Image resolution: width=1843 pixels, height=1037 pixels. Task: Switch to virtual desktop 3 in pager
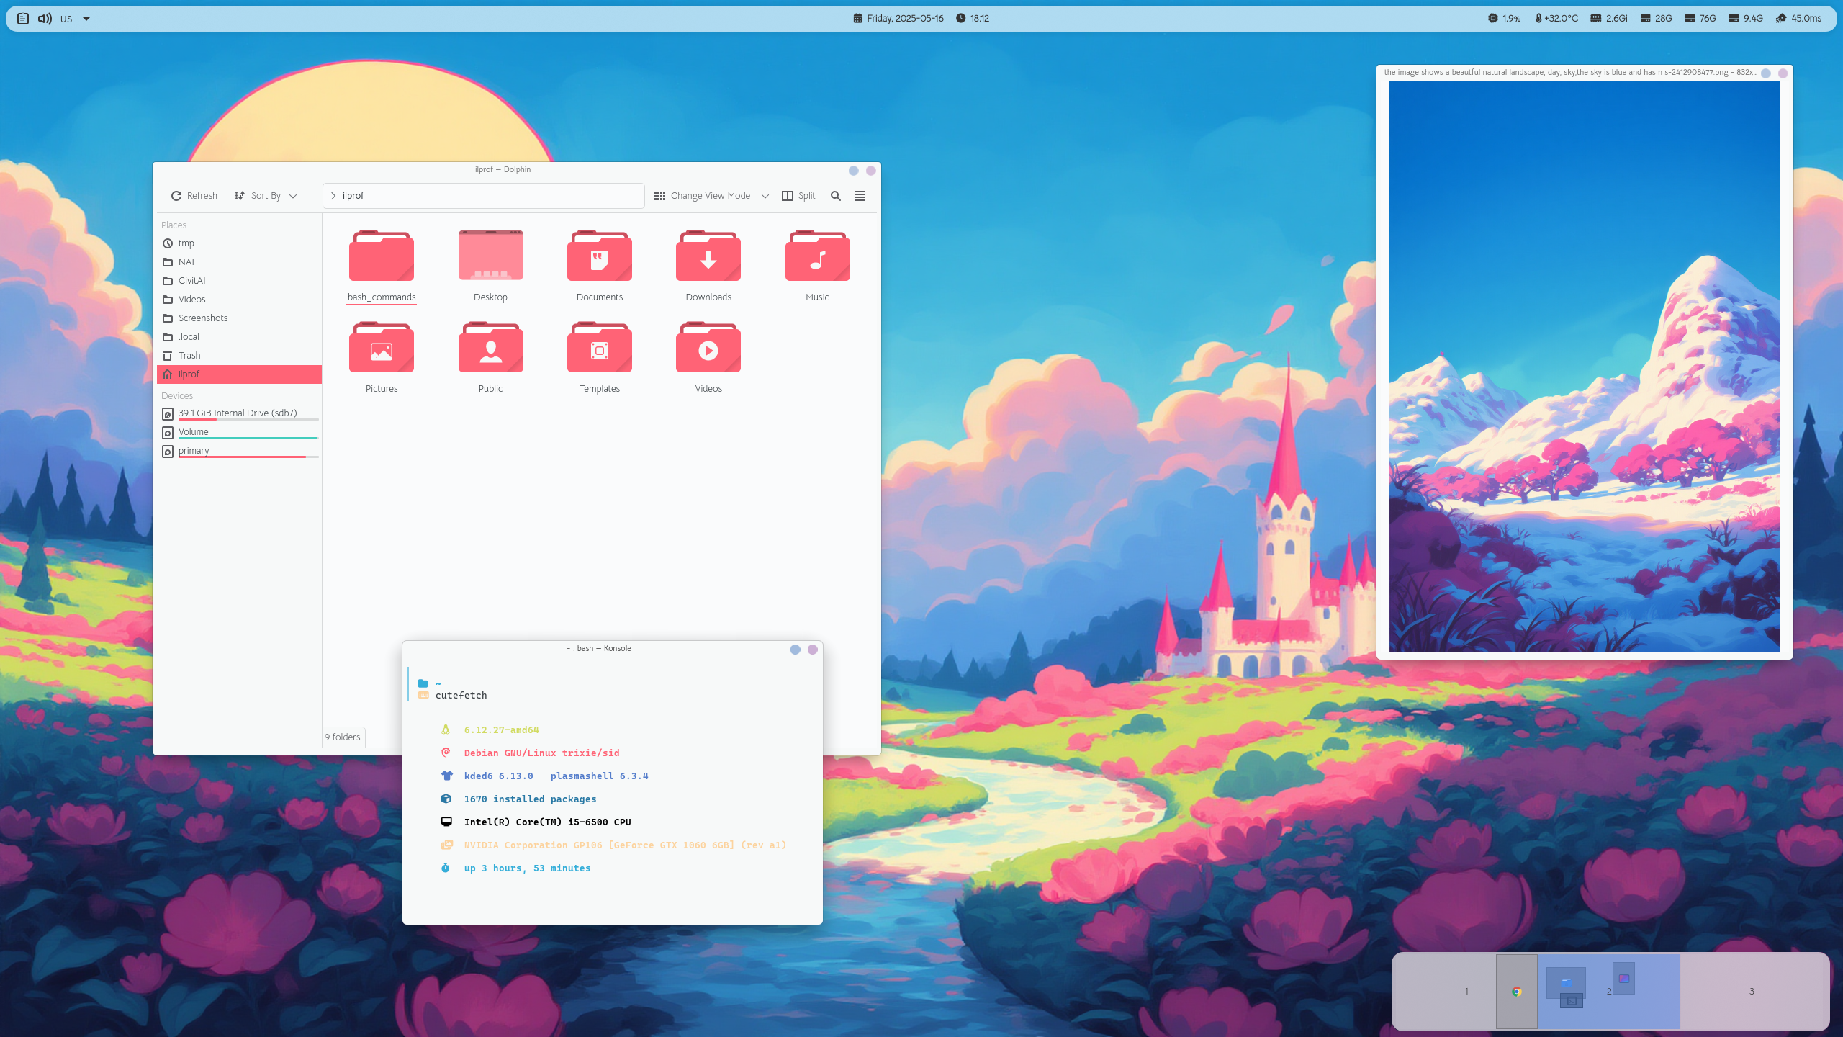point(1752,992)
